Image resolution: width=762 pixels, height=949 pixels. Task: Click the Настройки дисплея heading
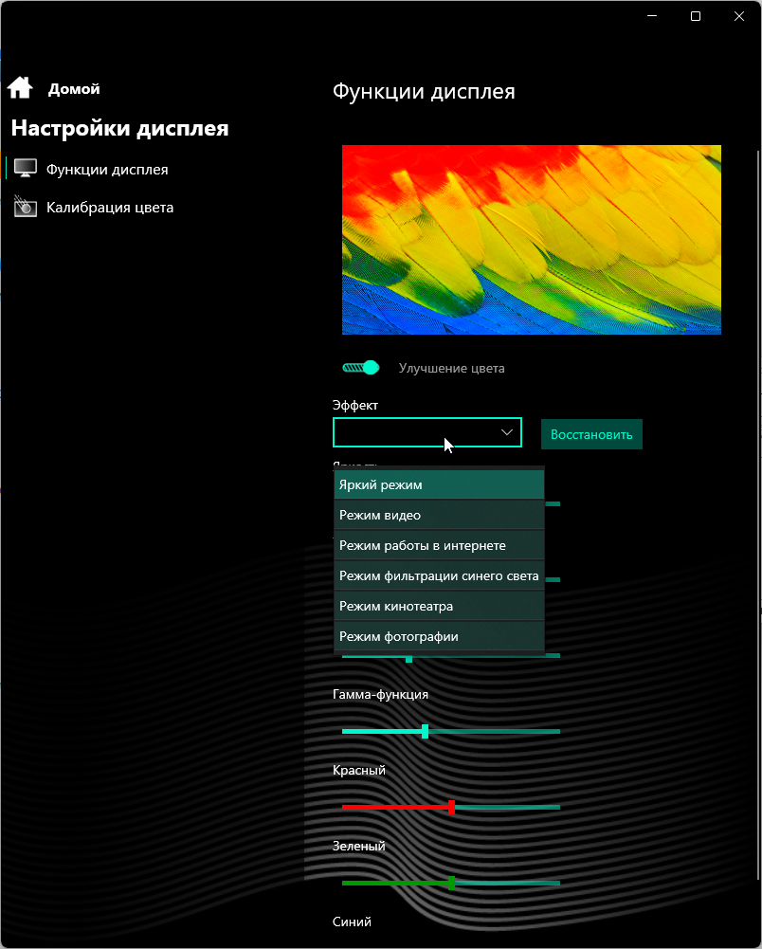click(x=119, y=128)
